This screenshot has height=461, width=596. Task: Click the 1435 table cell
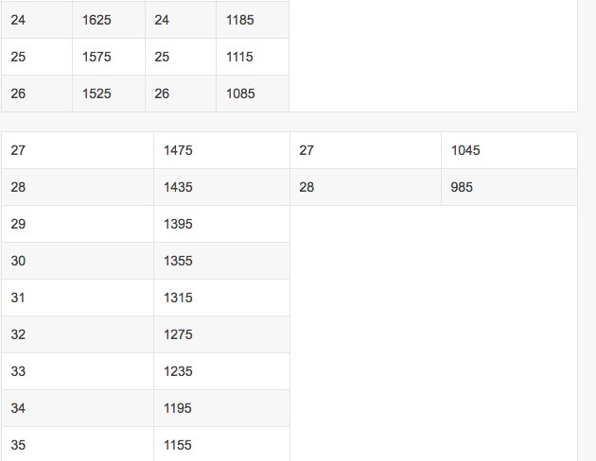tap(220, 187)
